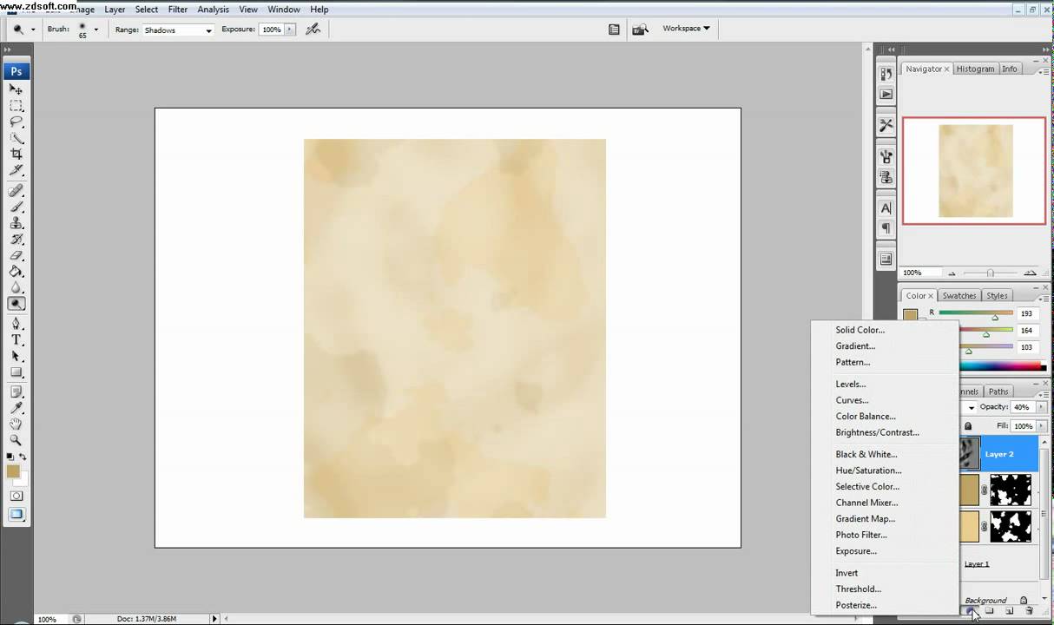
Task: Open the status bar info arrow
Action: coord(214,619)
